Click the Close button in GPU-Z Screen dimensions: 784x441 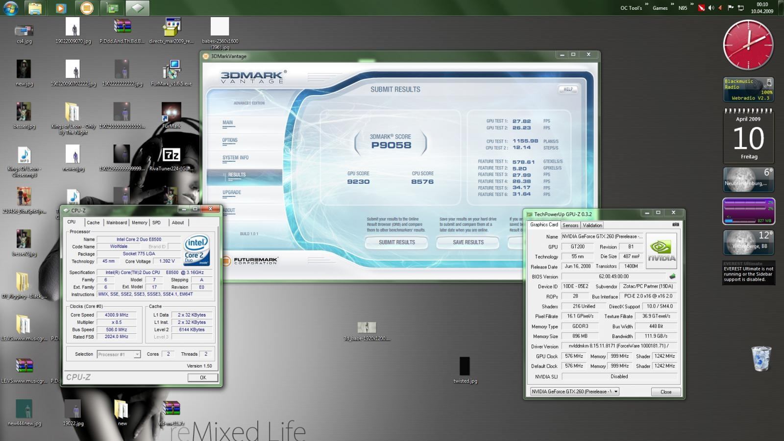coord(666,392)
